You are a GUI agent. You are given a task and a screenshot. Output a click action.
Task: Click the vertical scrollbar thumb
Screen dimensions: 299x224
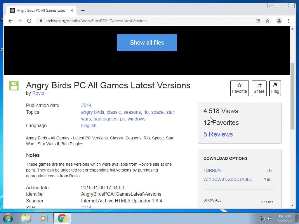[x=292, y=96]
